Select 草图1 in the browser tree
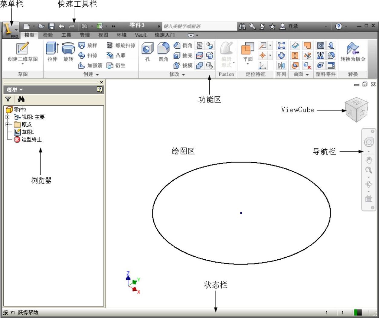The height and width of the screenshot is (318, 379). click(24, 132)
